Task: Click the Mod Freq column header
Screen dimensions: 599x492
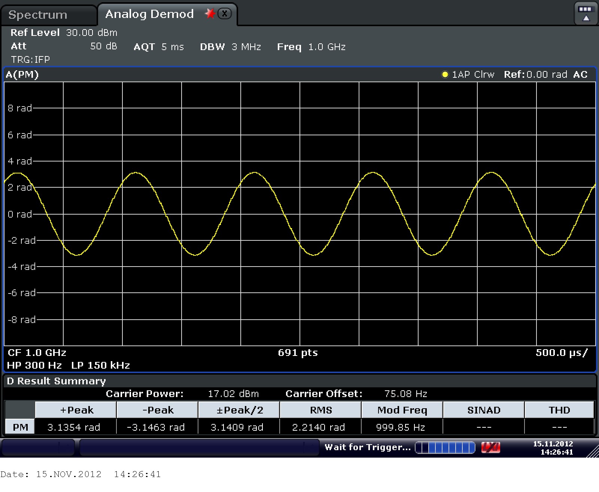Action: 402,410
